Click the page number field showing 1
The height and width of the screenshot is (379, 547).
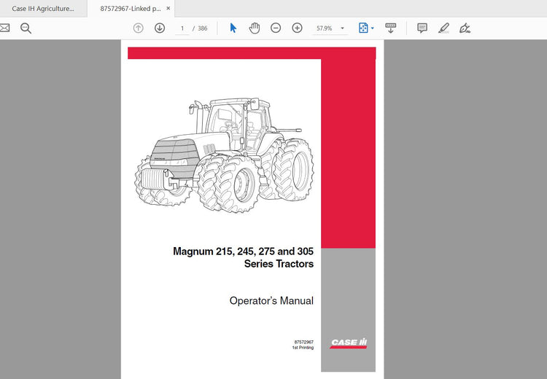[182, 28]
